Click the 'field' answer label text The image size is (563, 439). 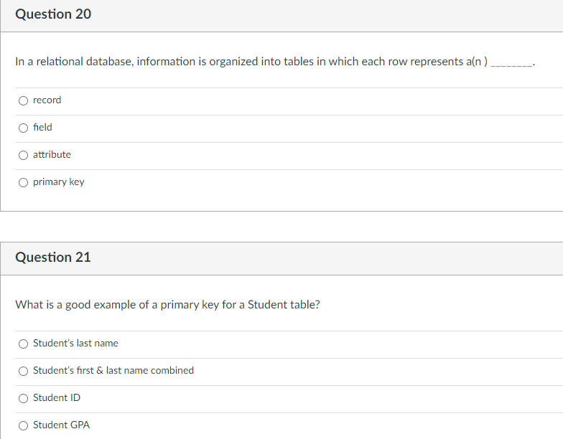tap(42, 128)
